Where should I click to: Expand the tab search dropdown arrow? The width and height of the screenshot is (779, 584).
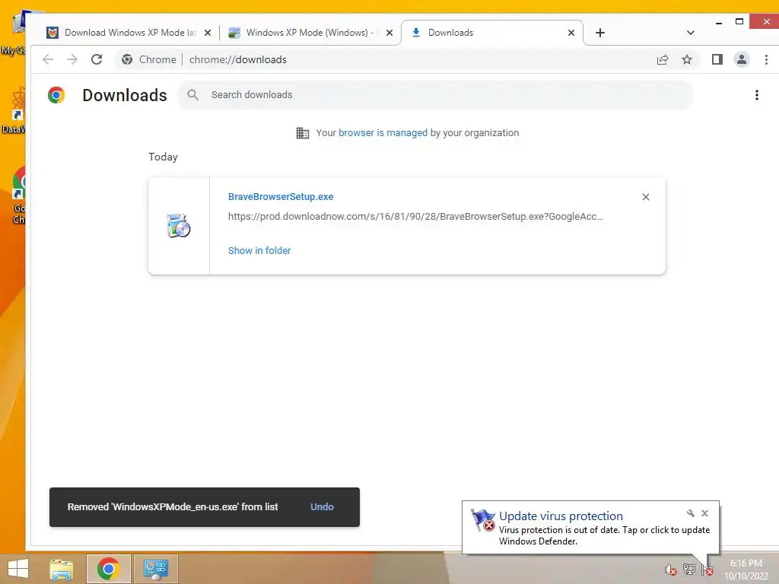(691, 33)
